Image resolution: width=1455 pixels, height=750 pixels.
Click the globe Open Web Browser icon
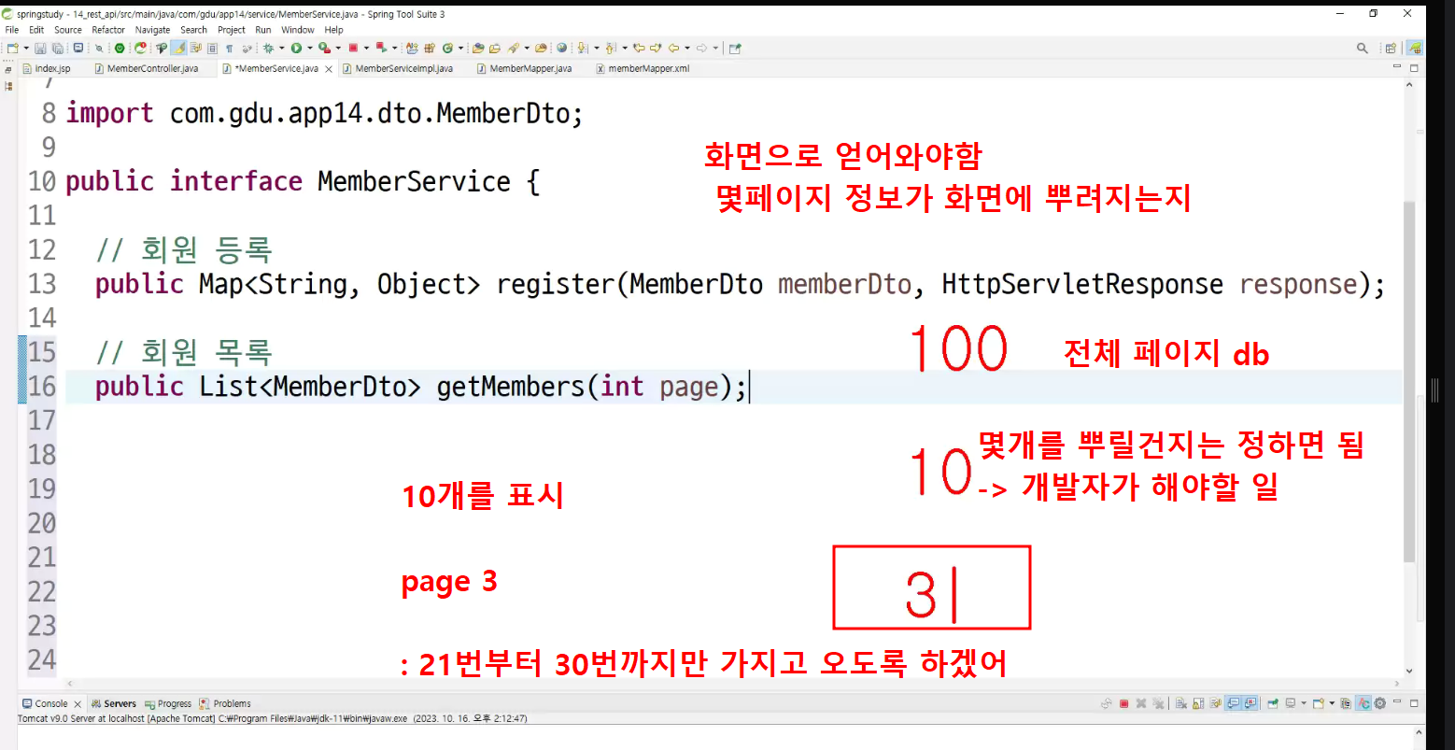tap(561, 48)
